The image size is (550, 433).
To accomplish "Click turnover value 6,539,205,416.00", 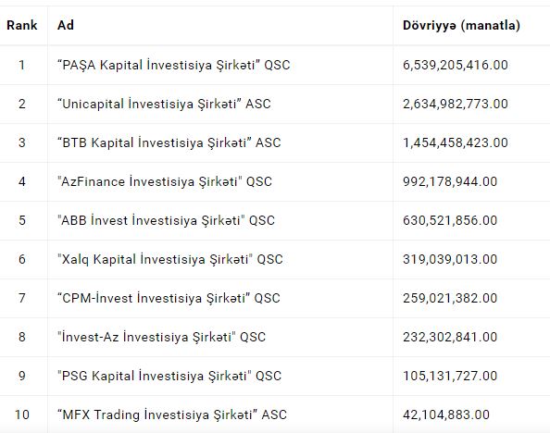I will pyautogui.click(x=456, y=65).
